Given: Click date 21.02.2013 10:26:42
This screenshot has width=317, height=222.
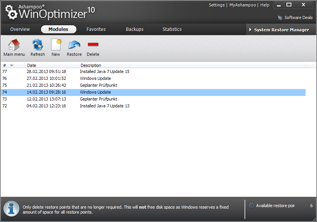Looking at the screenshot, I should (x=46, y=85).
